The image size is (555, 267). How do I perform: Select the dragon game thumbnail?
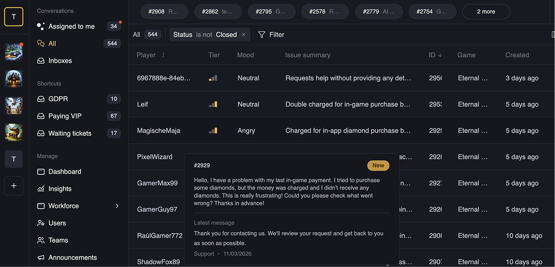pyautogui.click(x=14, y=105)
